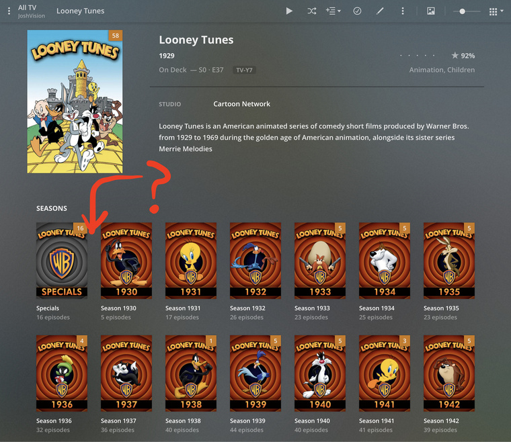Open the add to playlist dropdown

(x=333, y=11)
